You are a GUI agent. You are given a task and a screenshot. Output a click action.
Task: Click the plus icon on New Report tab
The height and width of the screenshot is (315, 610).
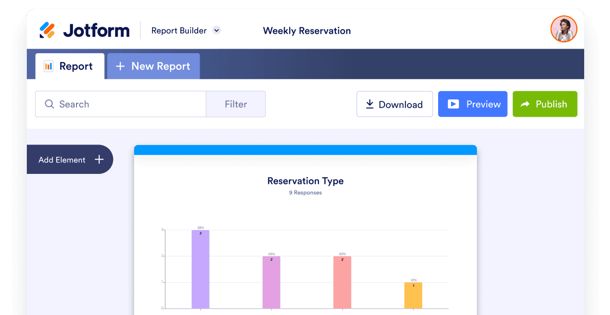pos(120,66)
